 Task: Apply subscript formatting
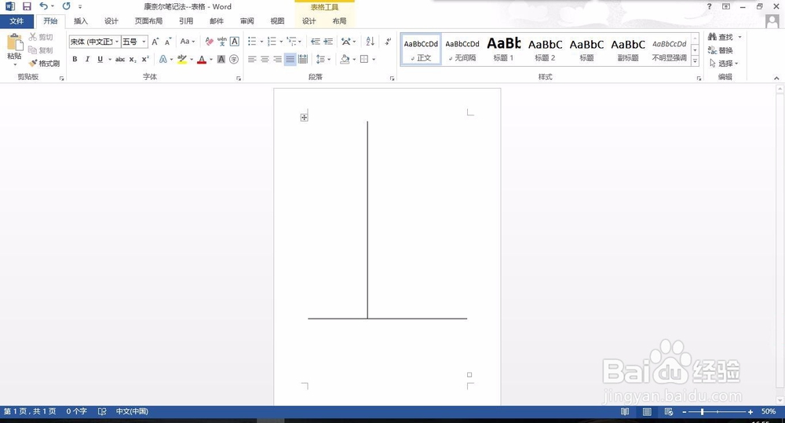(133, 59)
